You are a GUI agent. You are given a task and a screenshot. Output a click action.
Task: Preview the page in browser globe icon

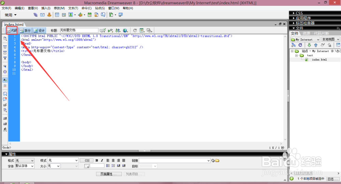[125, 30]
